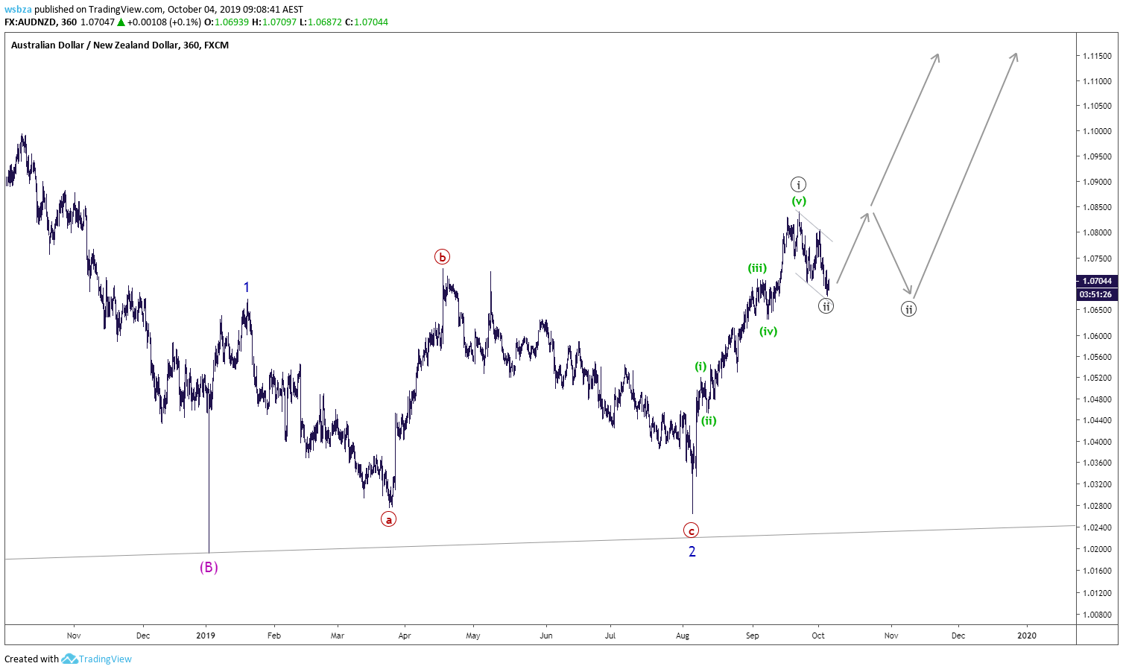Click the Dec label near 2020
Viewport: 1123px width, 672px height.
[958, 635]
